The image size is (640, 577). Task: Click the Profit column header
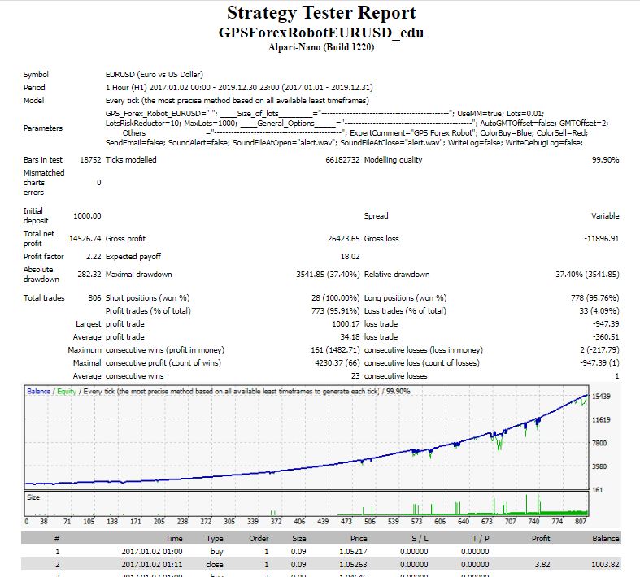pos(541,539)
